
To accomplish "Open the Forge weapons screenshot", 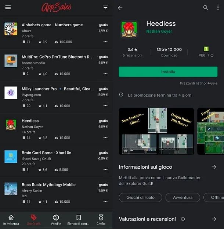I will pyautogui.click(x=211, y=131).
